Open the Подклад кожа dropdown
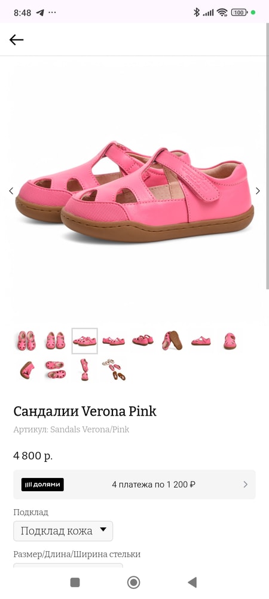This screenshot has height=599, width=269. (x=63, y=531)
